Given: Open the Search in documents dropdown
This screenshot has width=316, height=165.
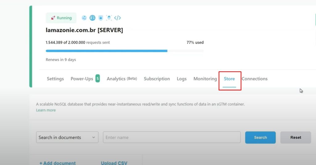Looking at the screenshot, I should point(67,138).
